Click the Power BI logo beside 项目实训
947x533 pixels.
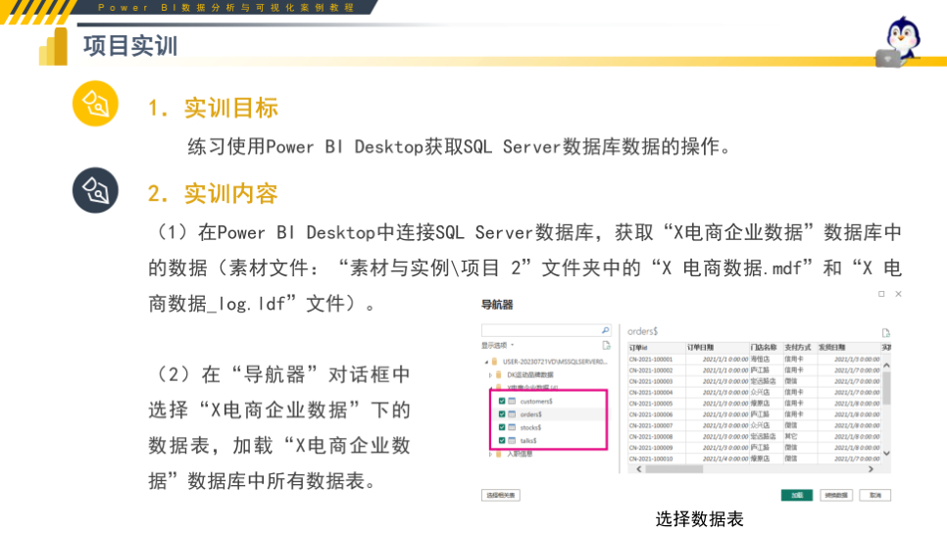tap(54, 46)
